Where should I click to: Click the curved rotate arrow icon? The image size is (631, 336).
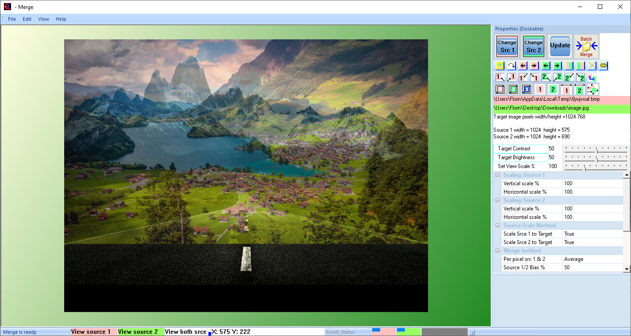(511, 66)
